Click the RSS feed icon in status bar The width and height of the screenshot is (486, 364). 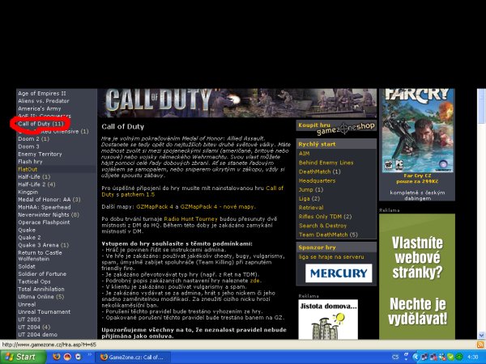point(480,345)
